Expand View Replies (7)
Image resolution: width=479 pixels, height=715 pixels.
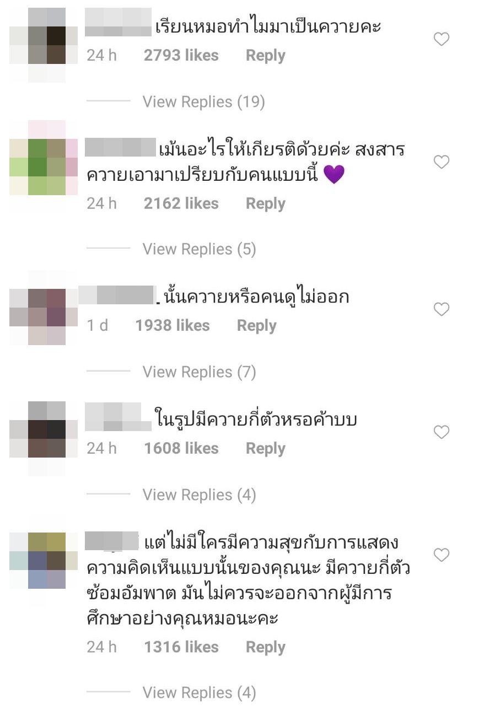[x=199, y=372]
